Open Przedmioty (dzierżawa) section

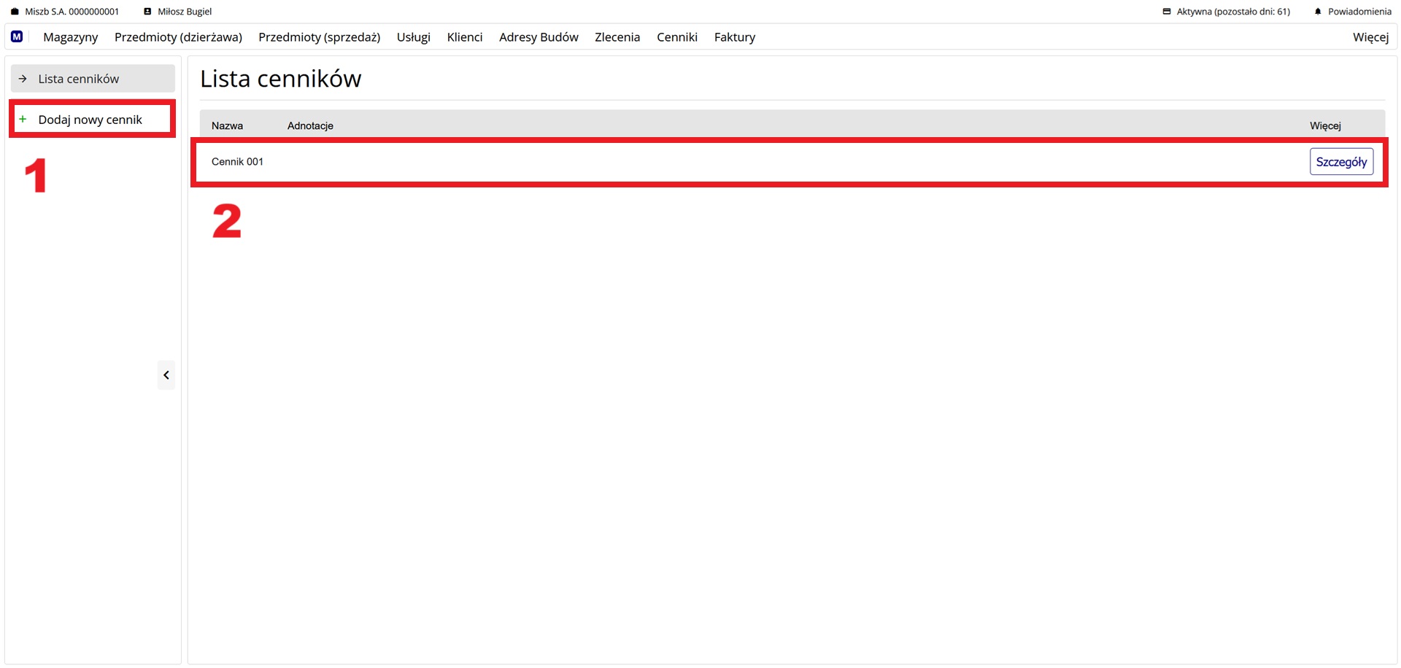pyautogui.click(x=178, y=37)
